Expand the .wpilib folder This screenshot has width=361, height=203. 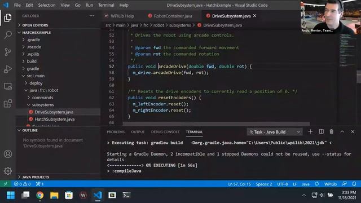[x=33, y=54]
